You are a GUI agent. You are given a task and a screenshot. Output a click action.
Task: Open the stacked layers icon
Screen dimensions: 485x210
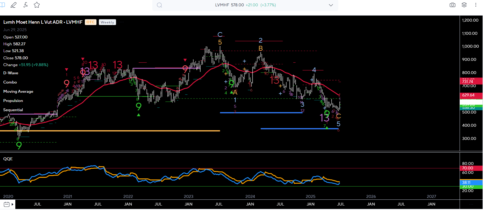(464, 5)
